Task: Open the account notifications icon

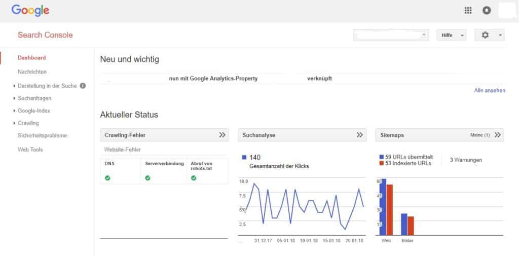Action: click(486, 11)
